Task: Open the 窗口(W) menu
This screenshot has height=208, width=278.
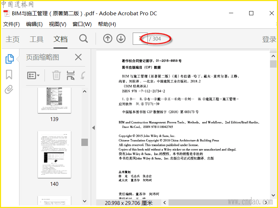Action: coord(82,24)
